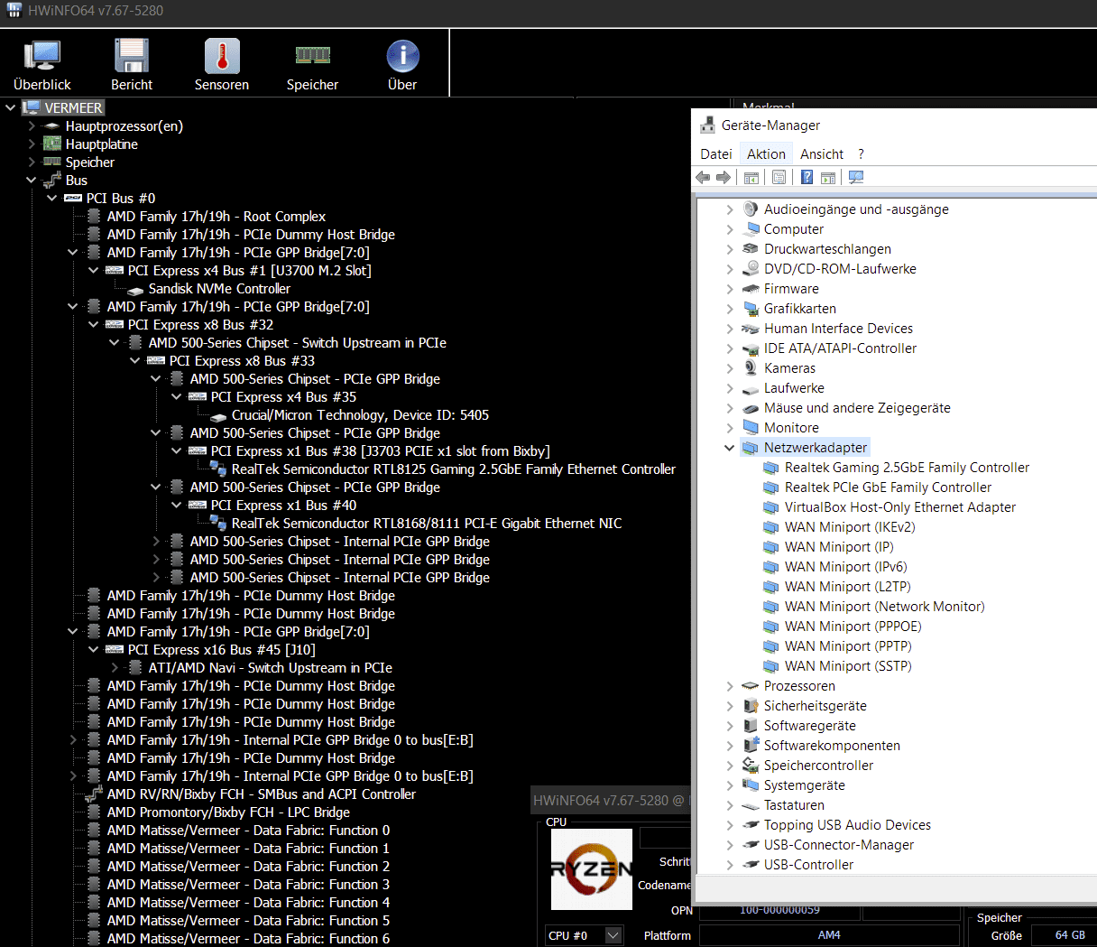Image resolution: width=1097 pixels, height=947 pixels.
Task: Click the AM4 Plattform value field
Action: (x=829, y=935)
